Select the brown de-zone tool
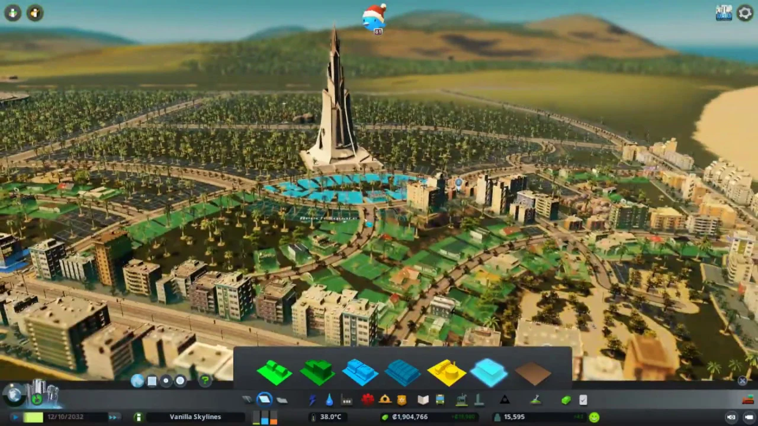 pos(532,372)
